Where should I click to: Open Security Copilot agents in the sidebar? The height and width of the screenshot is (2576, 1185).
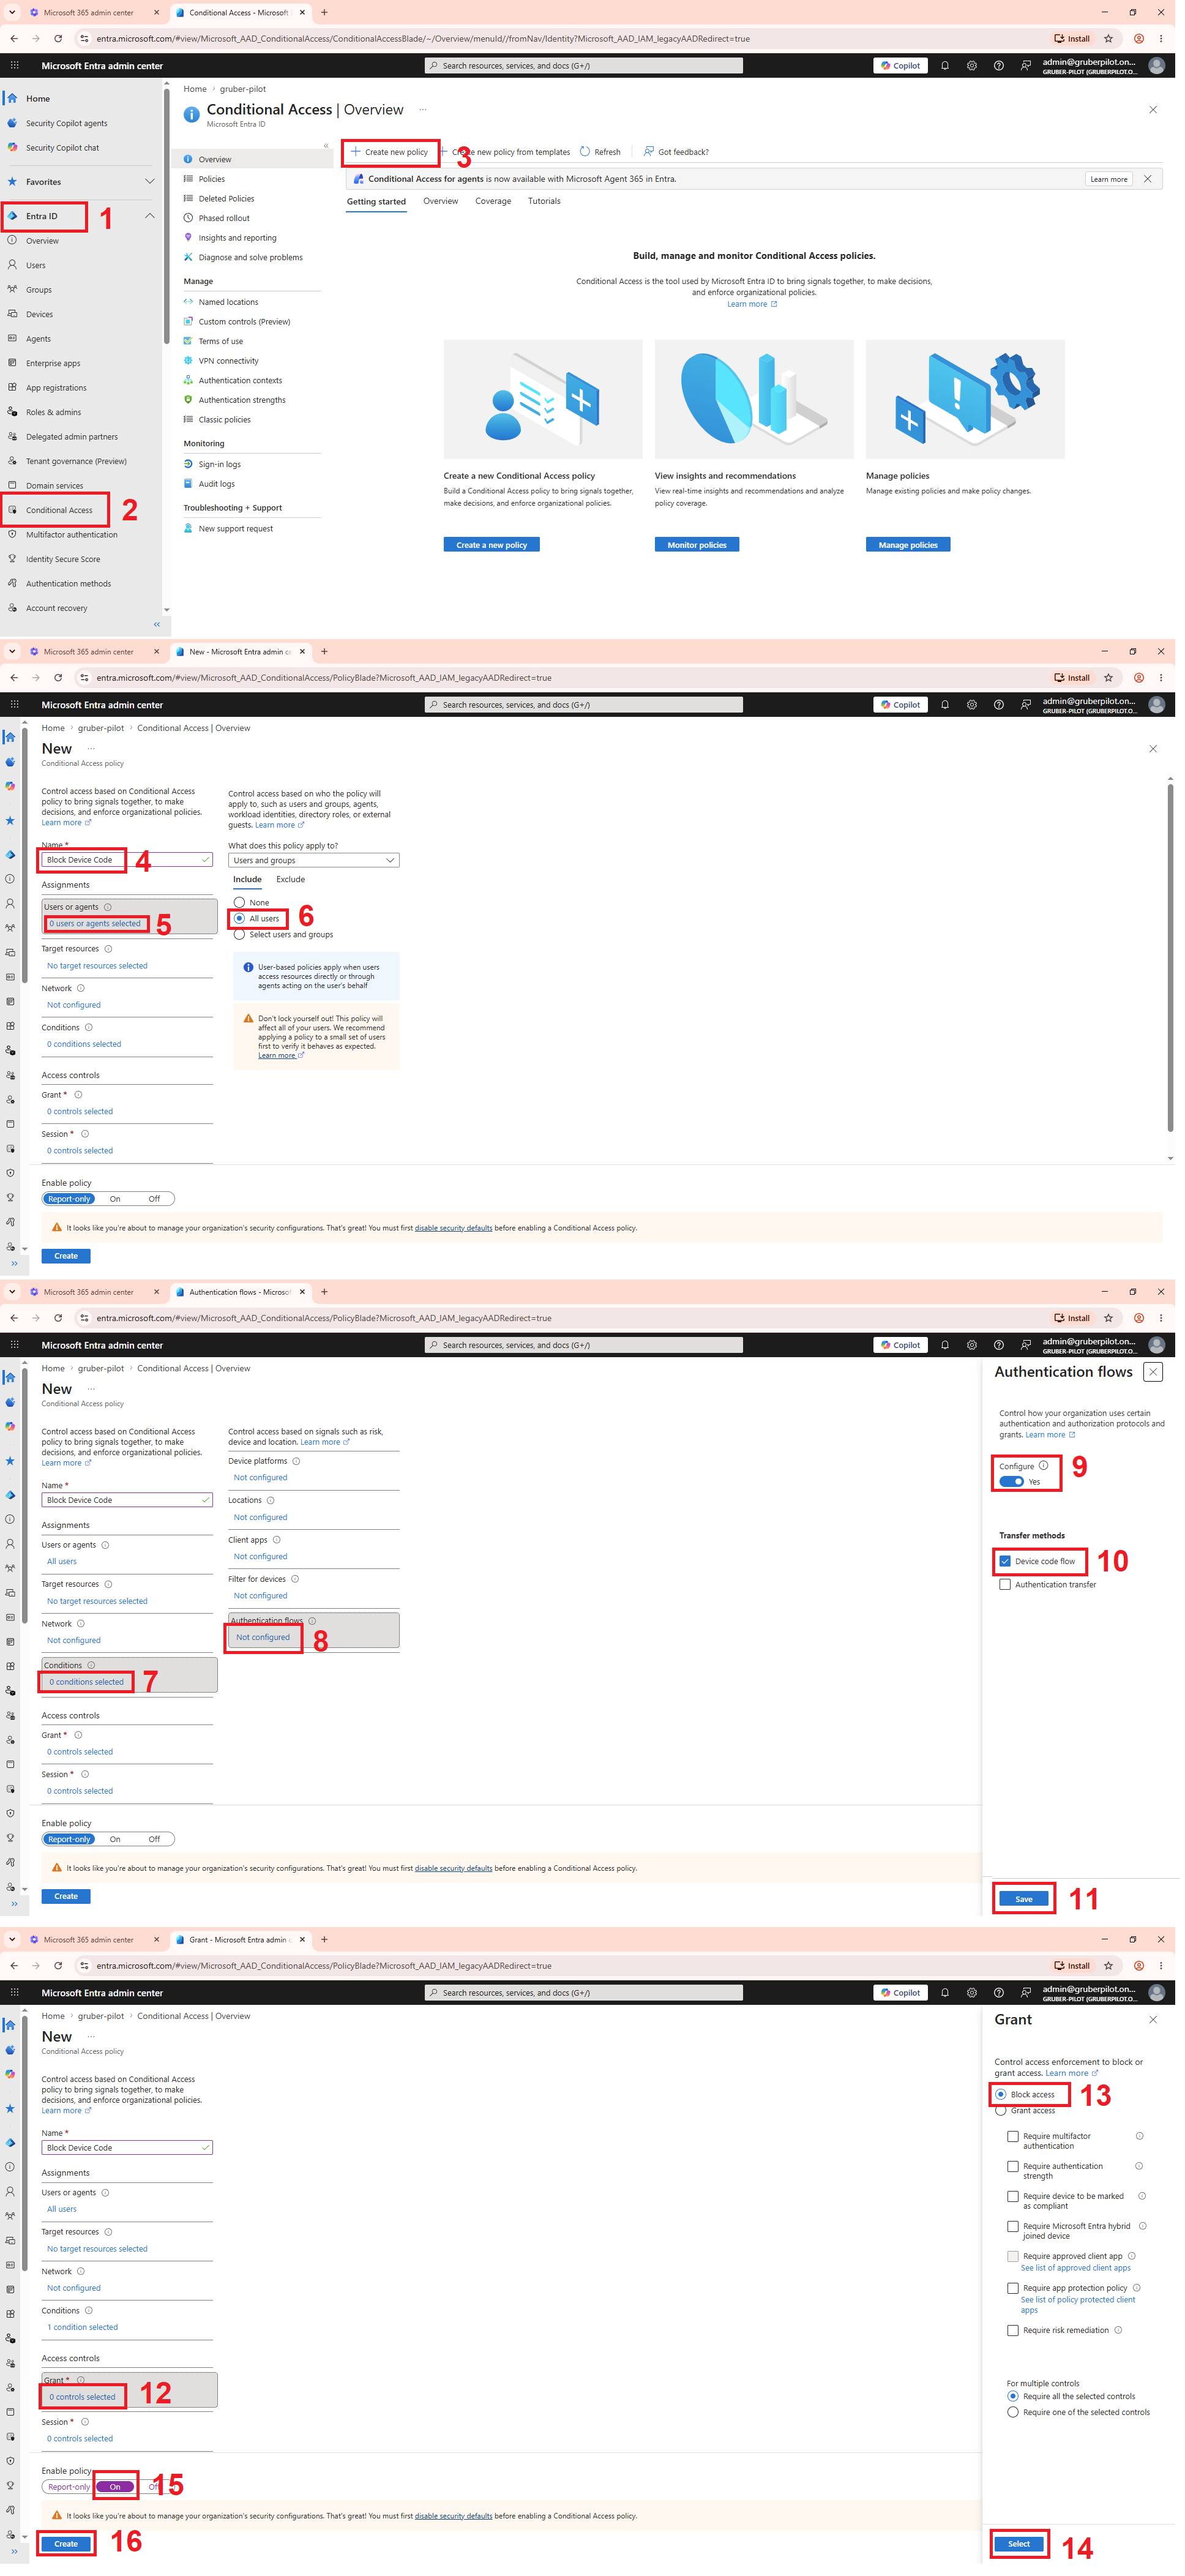pyautogui.click(x=66, y=124)
